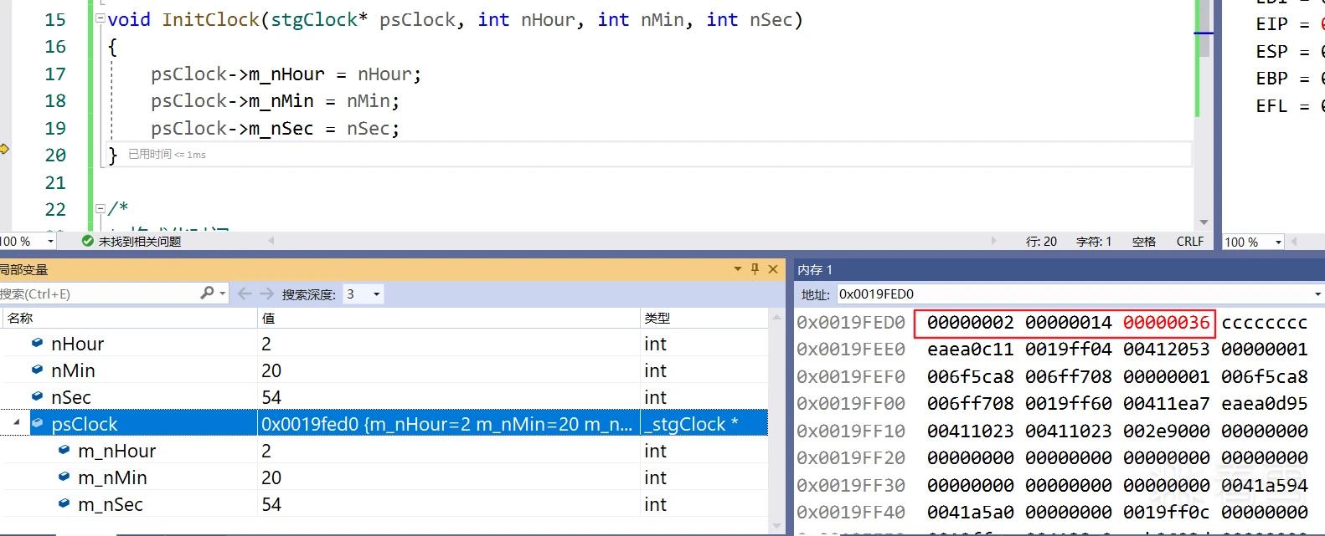
Task: Click the memory address field 0x0019FED0
Action: pyautogui.click(x=1075, y=294)
